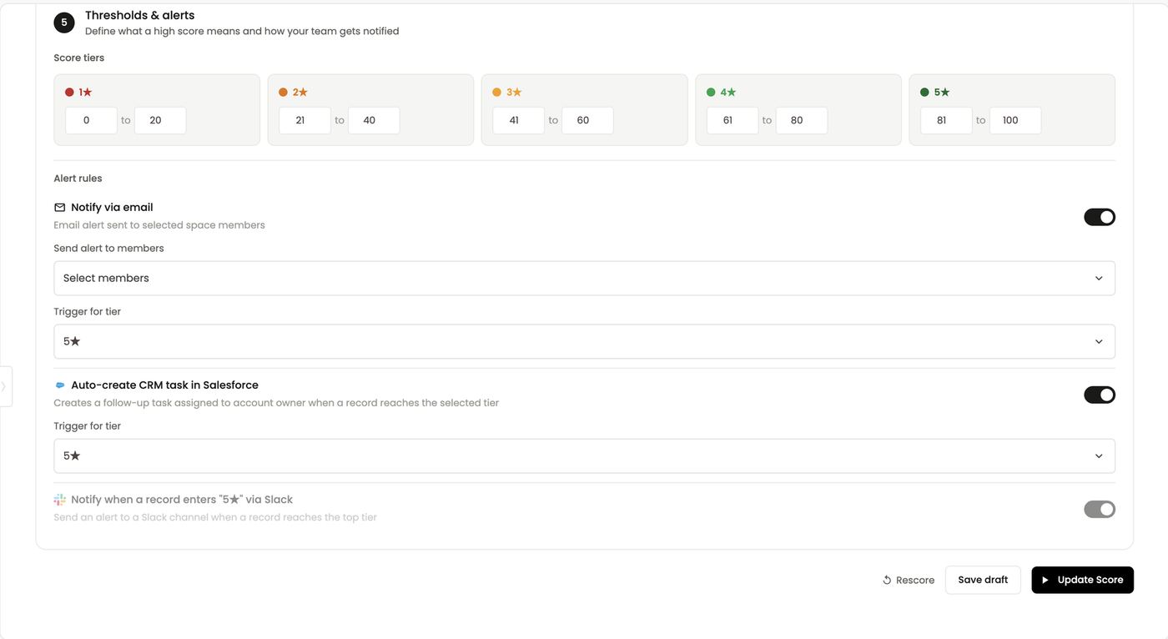Click the 1★ tier maximum field showing 20
This screenshot has width=1168, height=639.
[x=160, y=120]
